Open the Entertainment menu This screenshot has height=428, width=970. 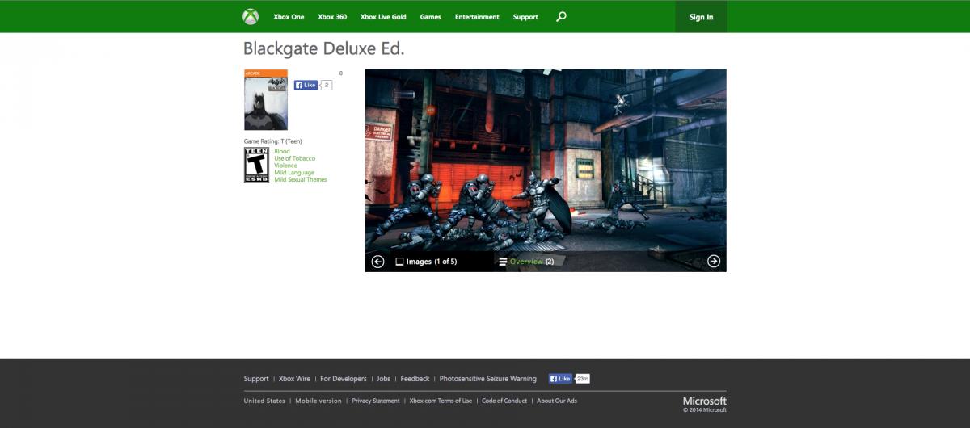click(477, 17)
